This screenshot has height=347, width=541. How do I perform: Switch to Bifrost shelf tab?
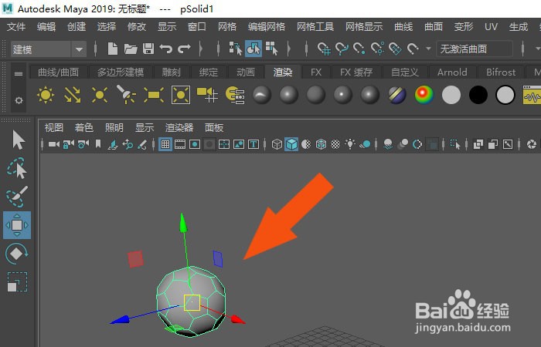(x=501, y=72)
